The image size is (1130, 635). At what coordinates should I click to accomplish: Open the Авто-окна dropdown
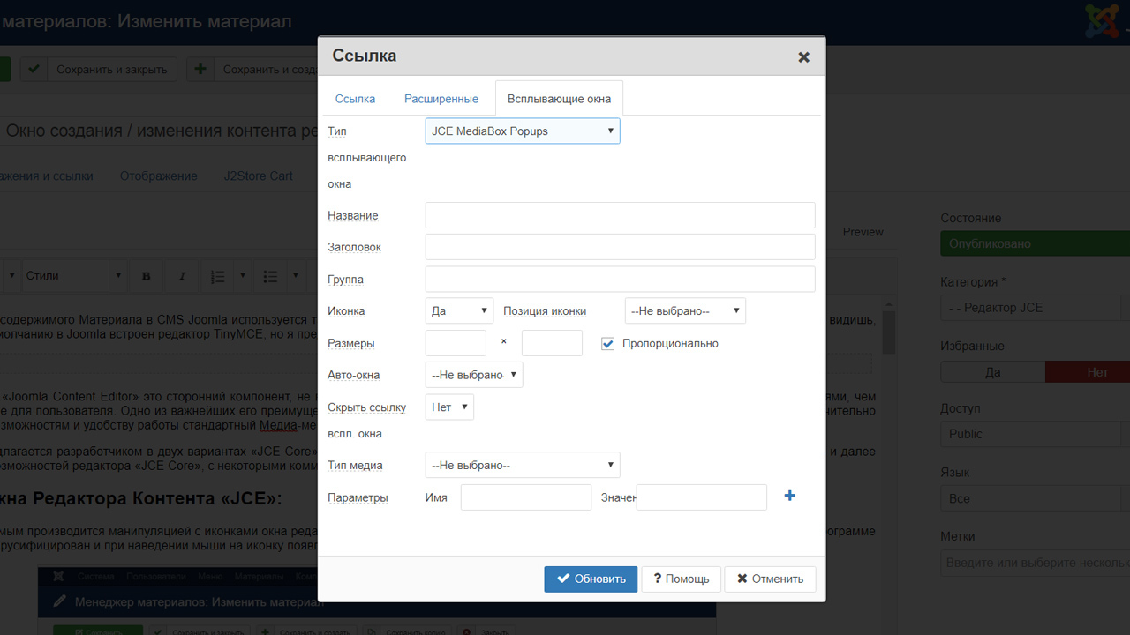coord(474,375)
